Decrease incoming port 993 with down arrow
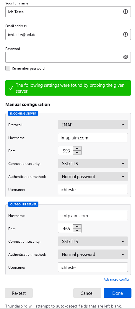Screen dimensions: 135x309 [77, 152]
